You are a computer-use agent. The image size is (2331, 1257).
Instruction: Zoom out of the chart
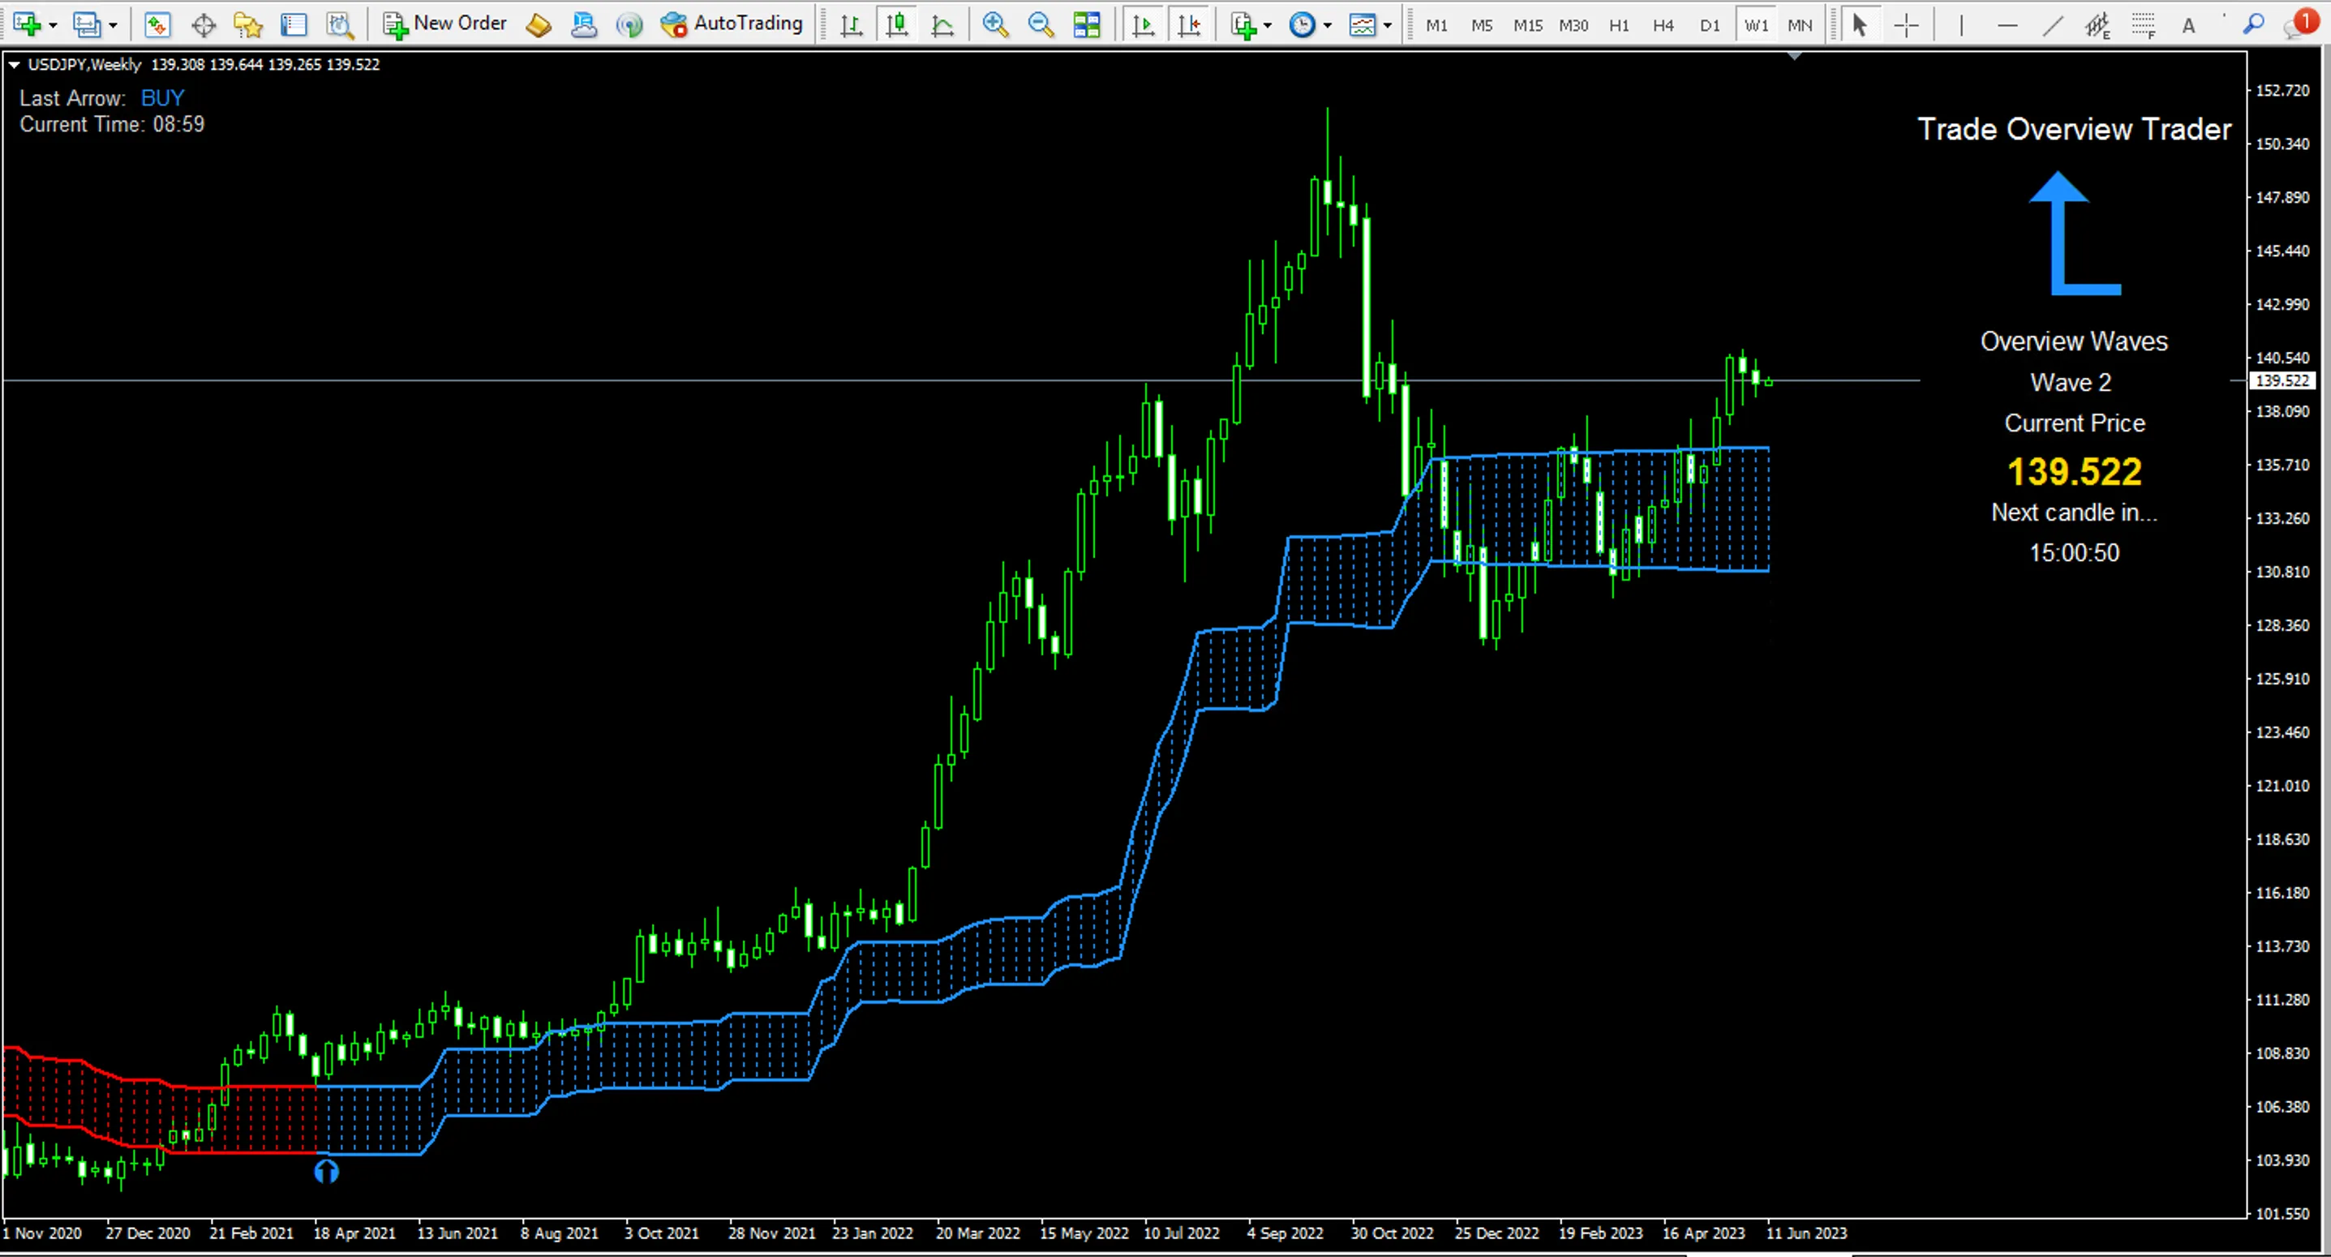(1041, 24)
